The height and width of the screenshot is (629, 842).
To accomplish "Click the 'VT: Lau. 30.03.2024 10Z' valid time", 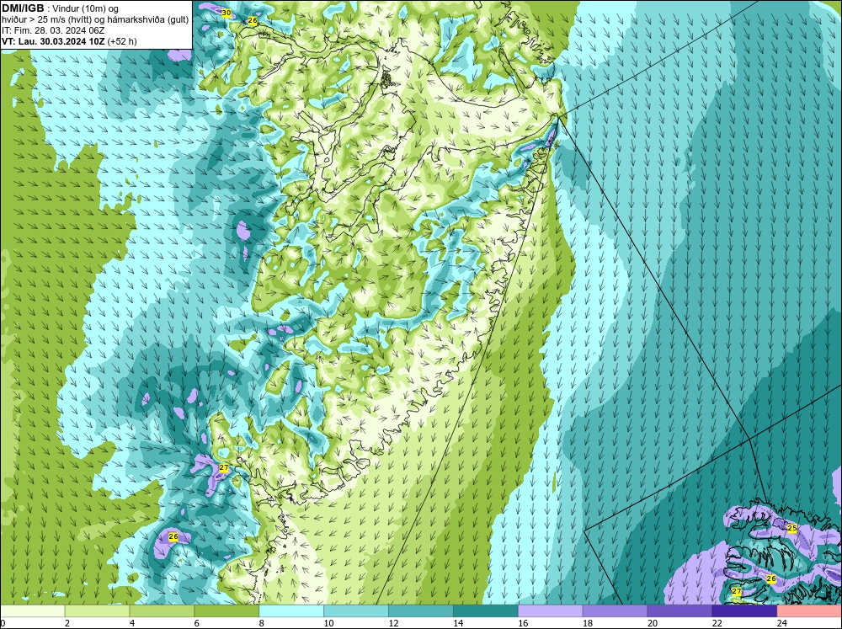I will [x=53, y=41].
